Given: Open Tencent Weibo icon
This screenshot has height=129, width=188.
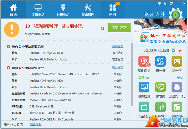Looking at the screenshot, I should pyautogui.click(x=174, y=50).
